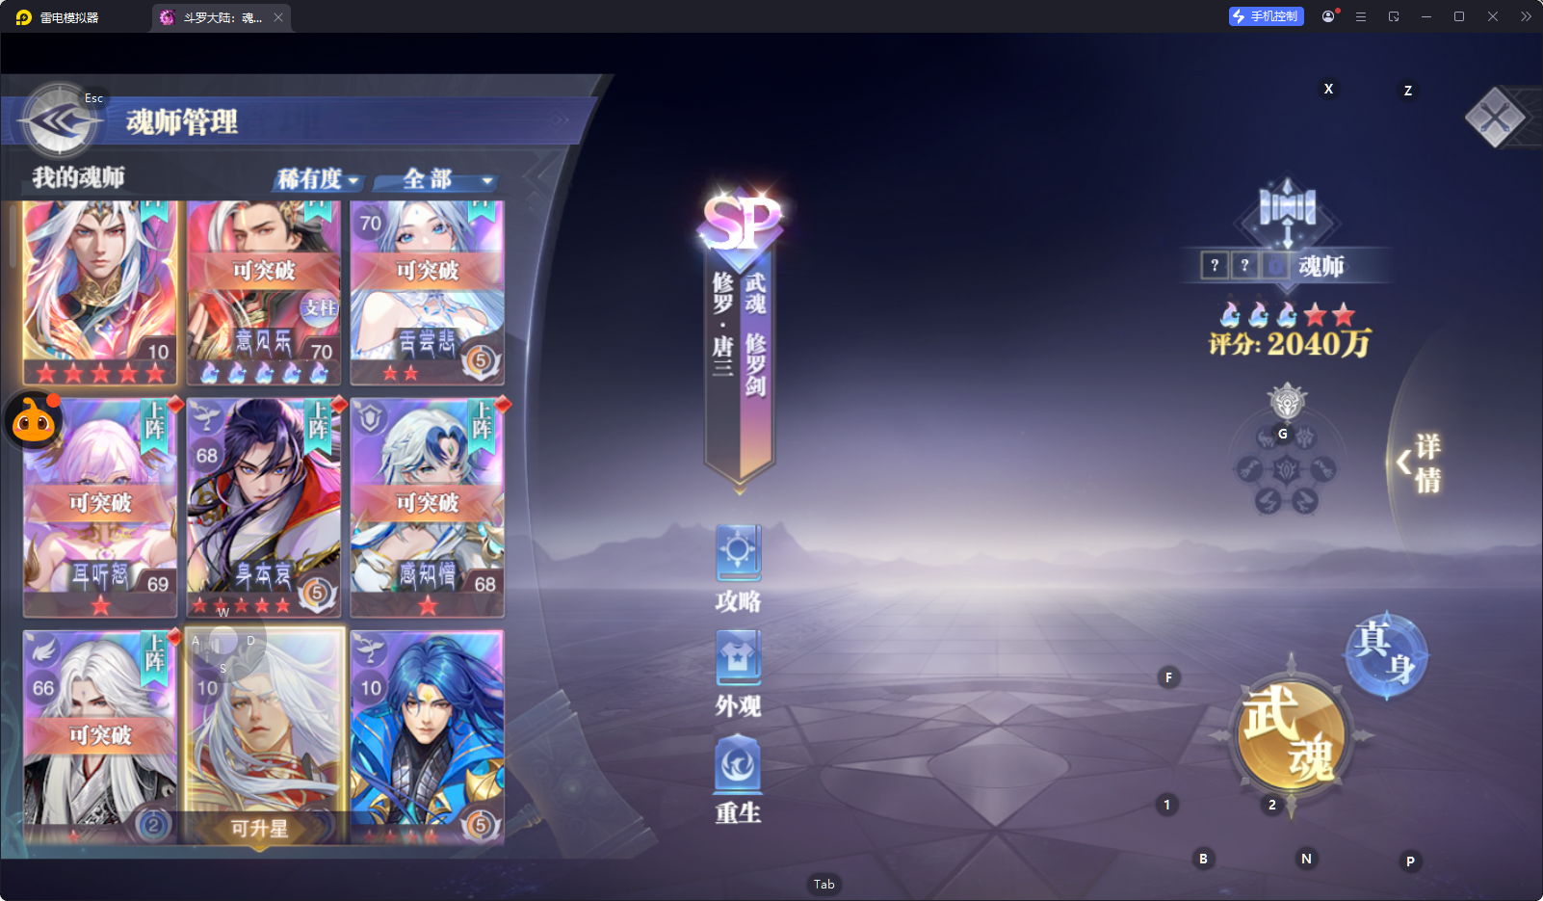
Task: Click the orange floating assistant icon
Action: coord(35,420)
